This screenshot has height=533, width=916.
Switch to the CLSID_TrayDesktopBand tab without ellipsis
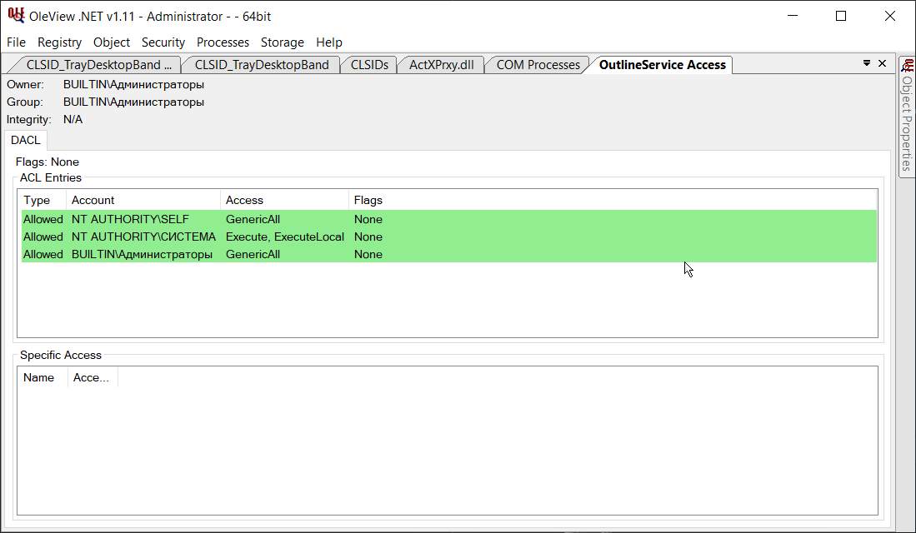click(x=262, y=65)
